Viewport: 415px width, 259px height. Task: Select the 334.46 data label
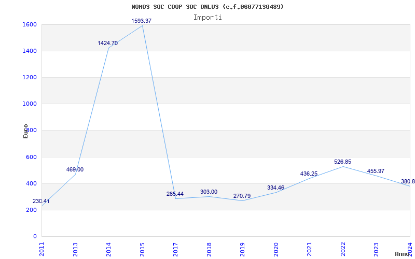tap(275, 188)
